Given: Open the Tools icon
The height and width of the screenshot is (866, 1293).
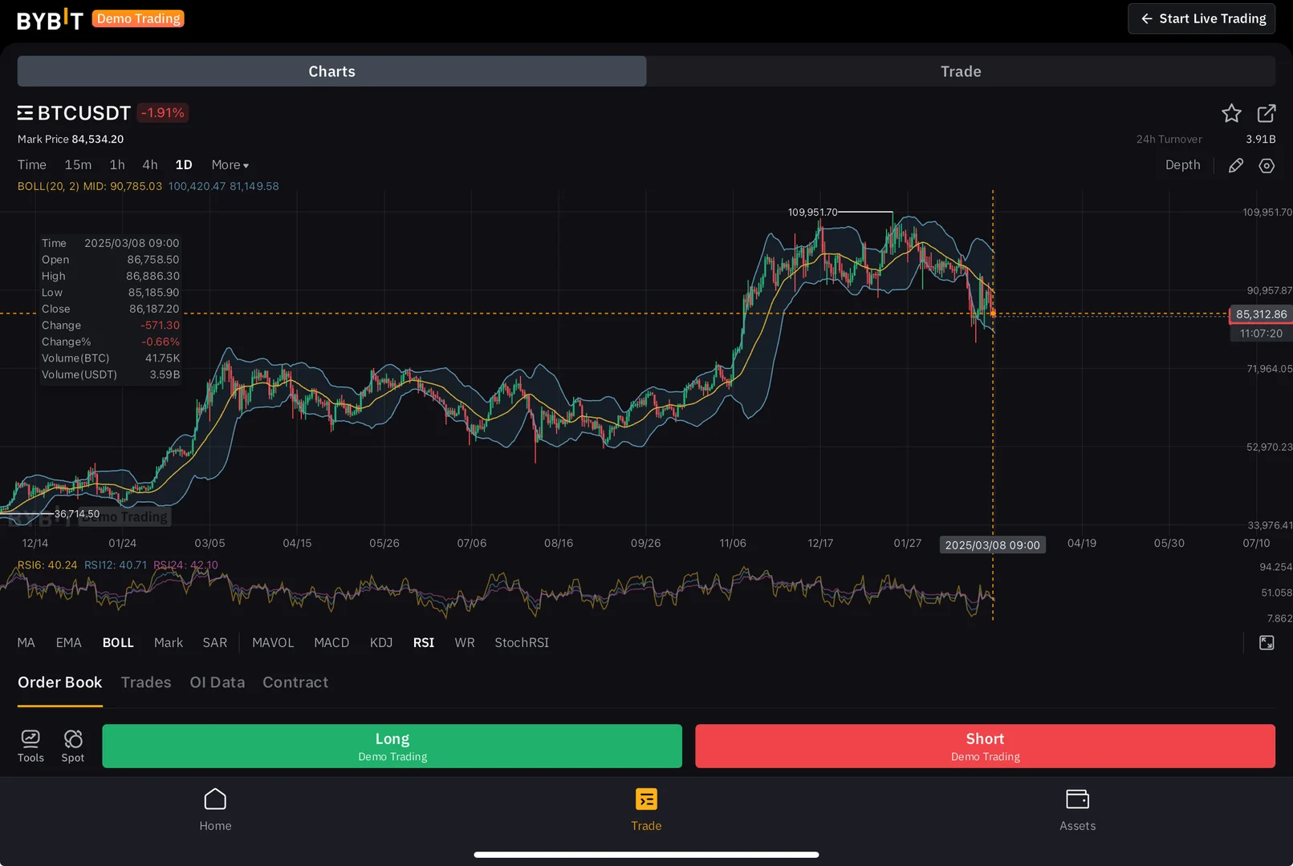Looking at the screenshot, I should (30, 745).
